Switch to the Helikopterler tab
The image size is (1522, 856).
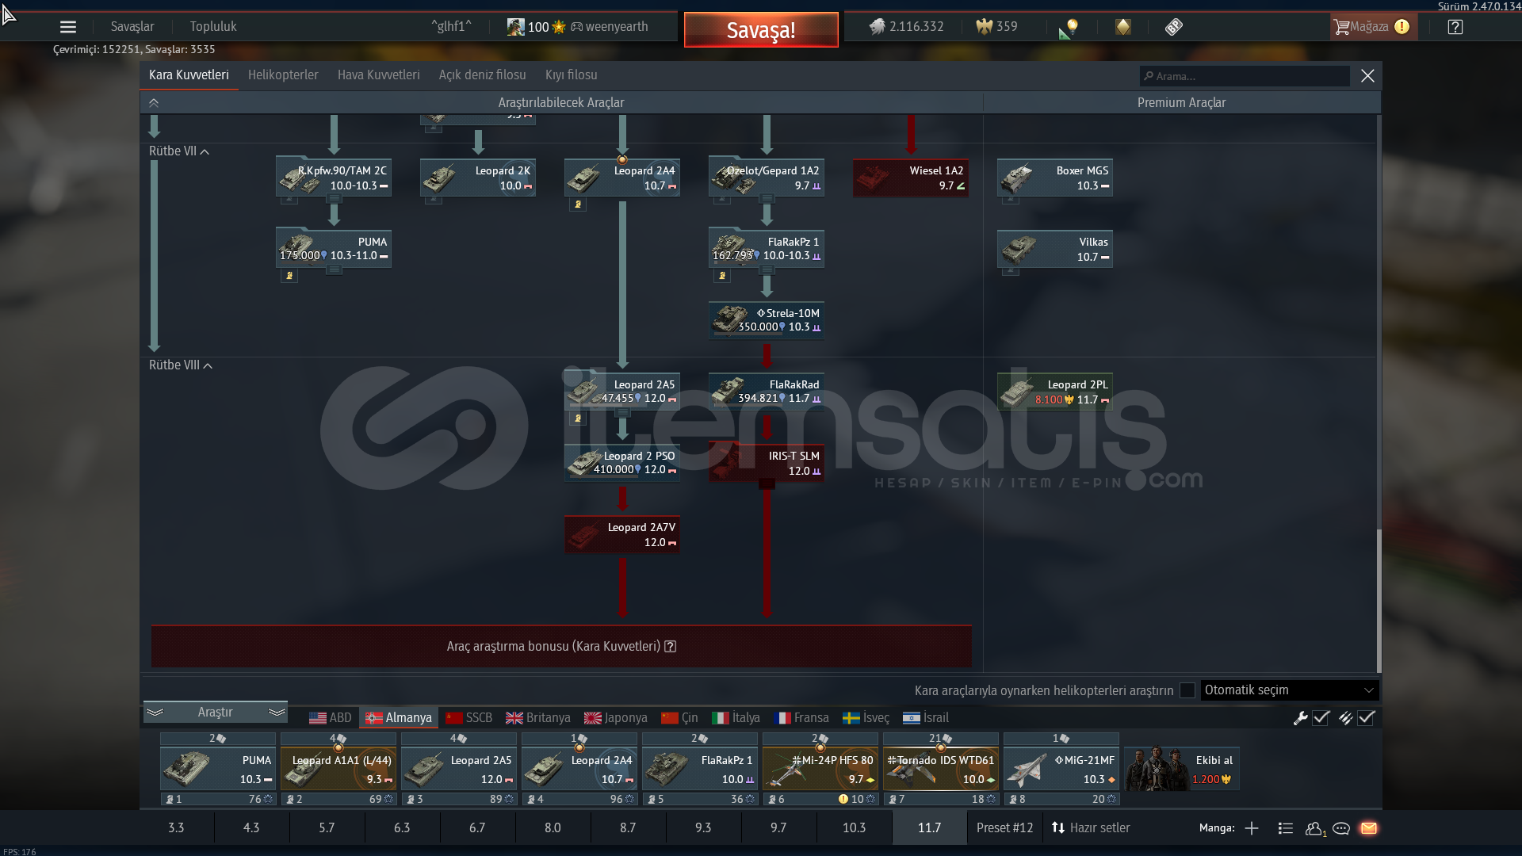[x=283, y=75]
